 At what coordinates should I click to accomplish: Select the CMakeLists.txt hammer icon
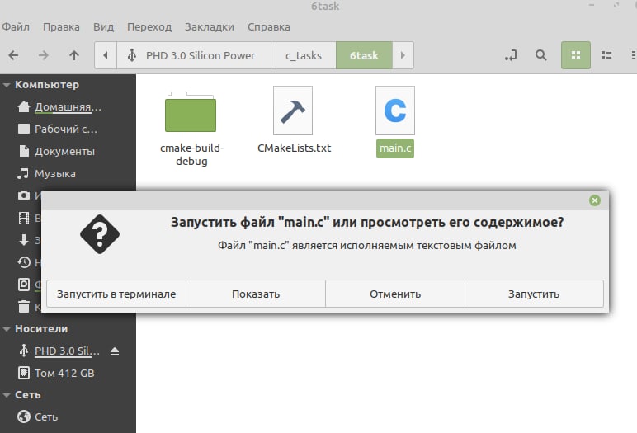click(x=293, y=111)
